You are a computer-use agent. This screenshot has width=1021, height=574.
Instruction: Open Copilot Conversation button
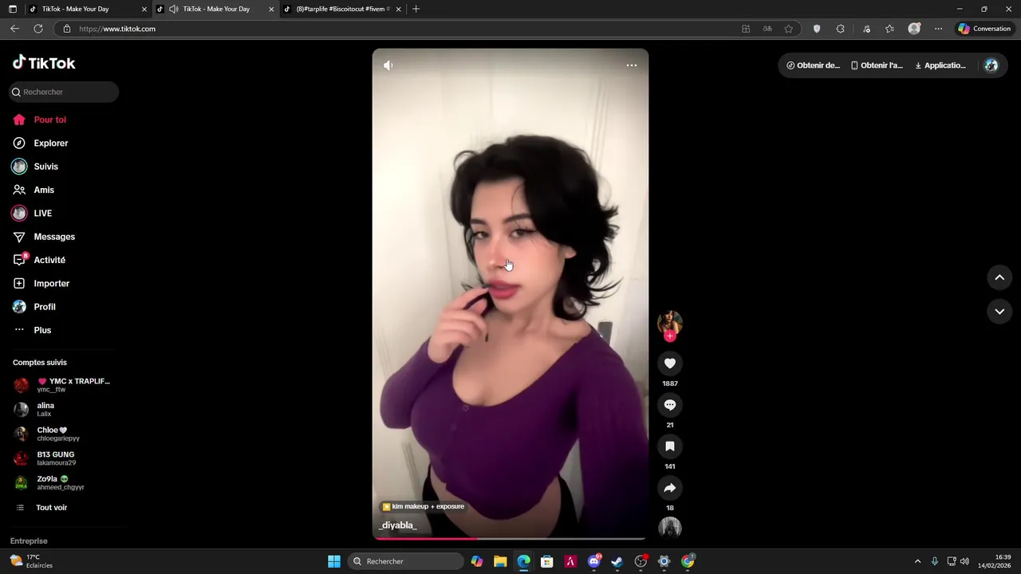click(x=984, y=29)
